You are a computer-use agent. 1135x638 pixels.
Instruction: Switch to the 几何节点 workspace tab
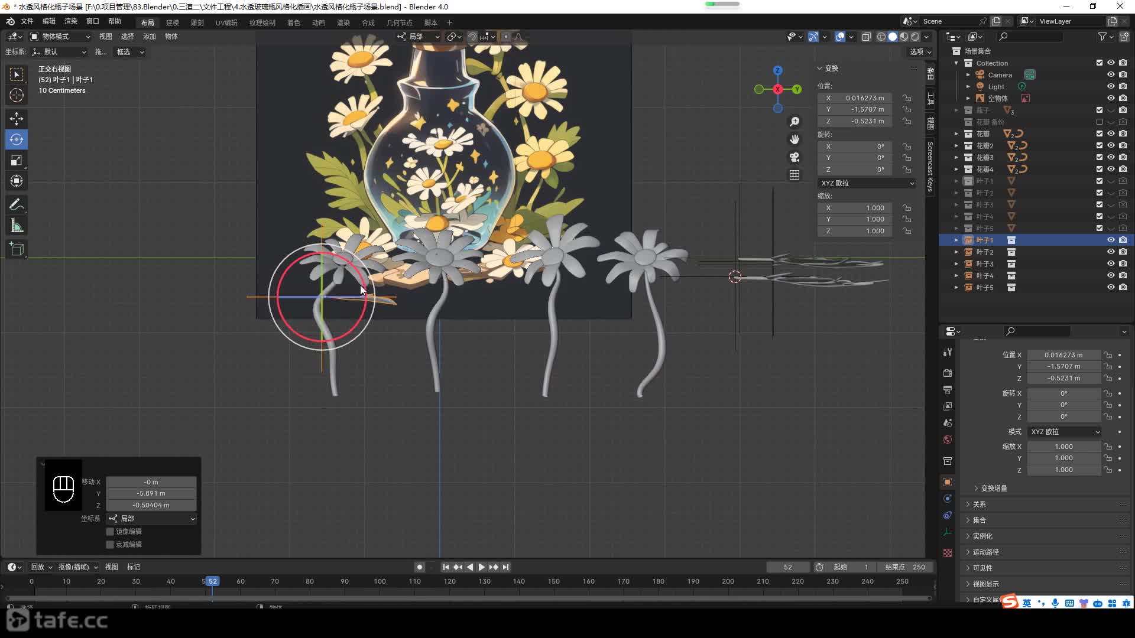point(400,22)
